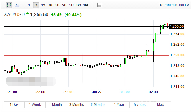Click the +5.49 price change value

[56, 15]
